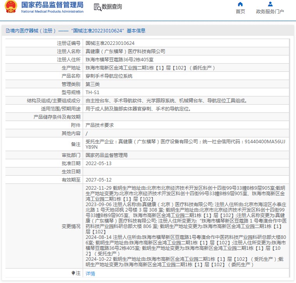Open the 详情 link

coord(90,273)
